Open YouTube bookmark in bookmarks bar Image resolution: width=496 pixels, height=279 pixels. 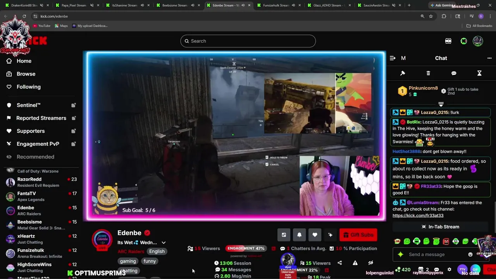[x=41, y=26]
